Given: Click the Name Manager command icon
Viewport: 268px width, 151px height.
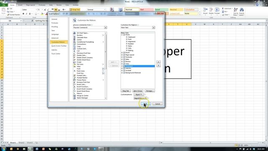Looking at the screenshot, I should pyautogui.click(x=75, y=98).
